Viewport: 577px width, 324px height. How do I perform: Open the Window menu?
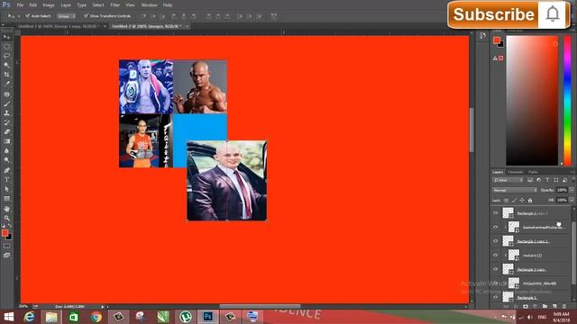(149, 5)
